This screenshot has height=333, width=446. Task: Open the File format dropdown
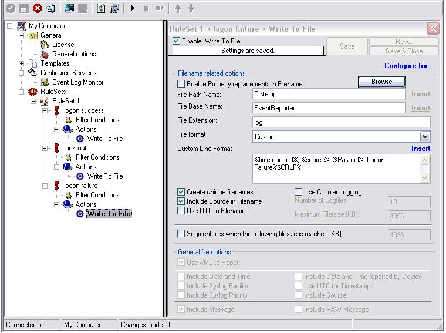point(425,137)
